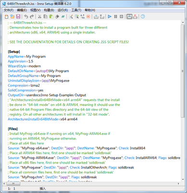The image size is (187, 193).
Task: Click the Inno Setup title bar app icon
Action: [4, 3]
